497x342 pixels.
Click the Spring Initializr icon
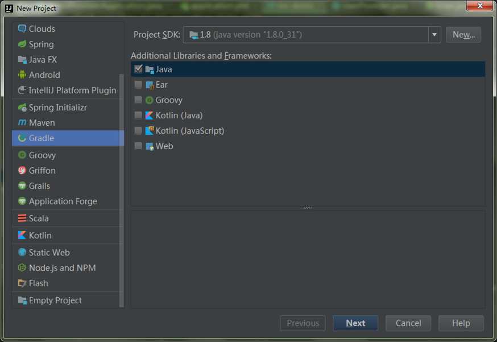pos(22,108)
